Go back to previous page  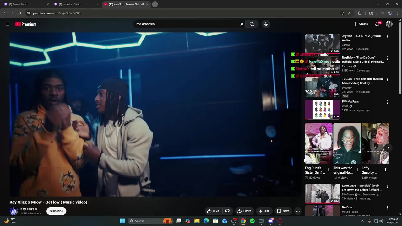pyautogui.click(x=4, y=13)
